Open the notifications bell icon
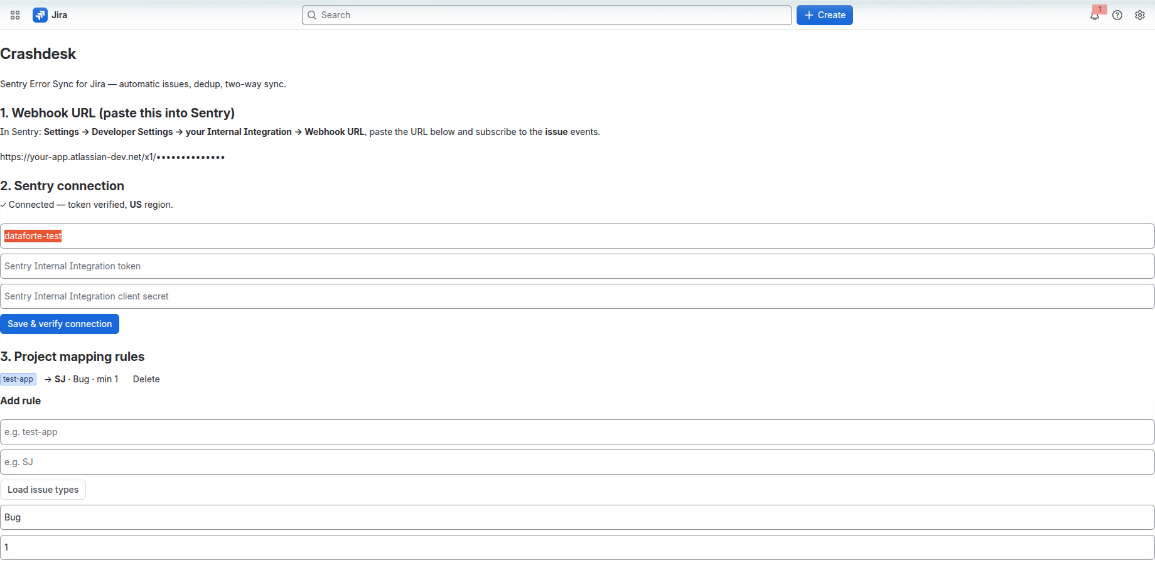This screenshot has width=1155, height=565. [1094, 15]
